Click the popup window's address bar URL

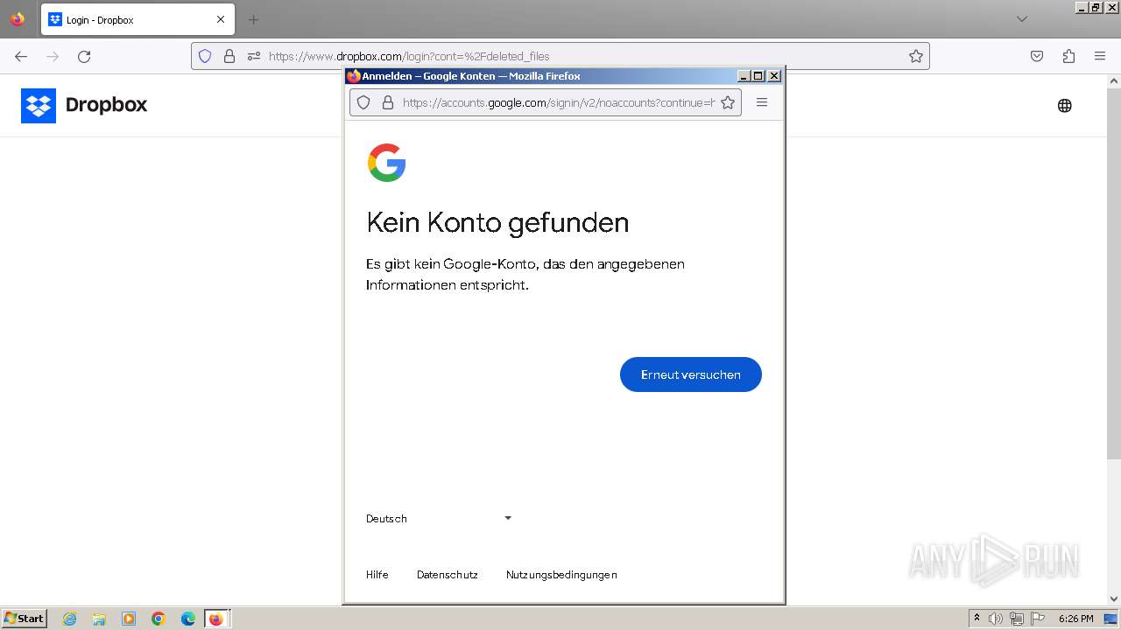coord(558,102)
